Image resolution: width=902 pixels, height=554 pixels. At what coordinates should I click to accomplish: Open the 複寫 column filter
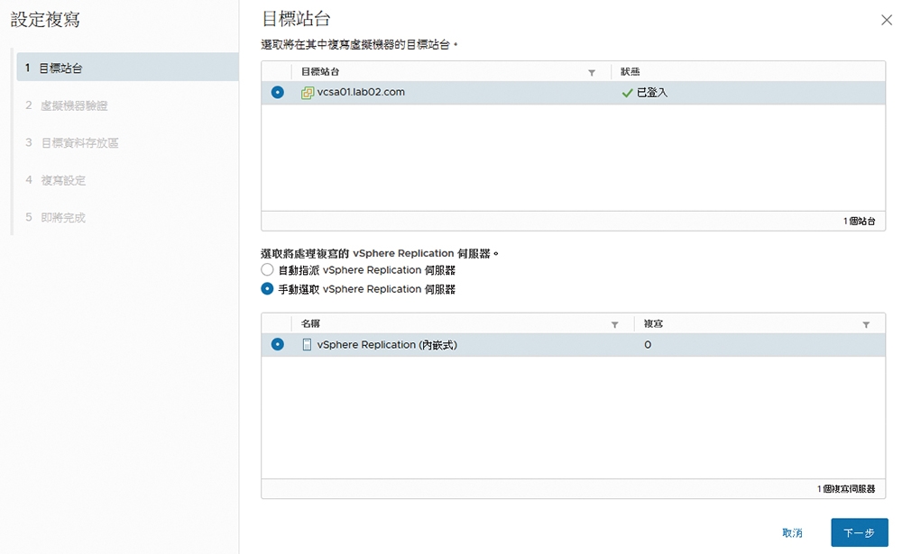click(x=866, y=324)
